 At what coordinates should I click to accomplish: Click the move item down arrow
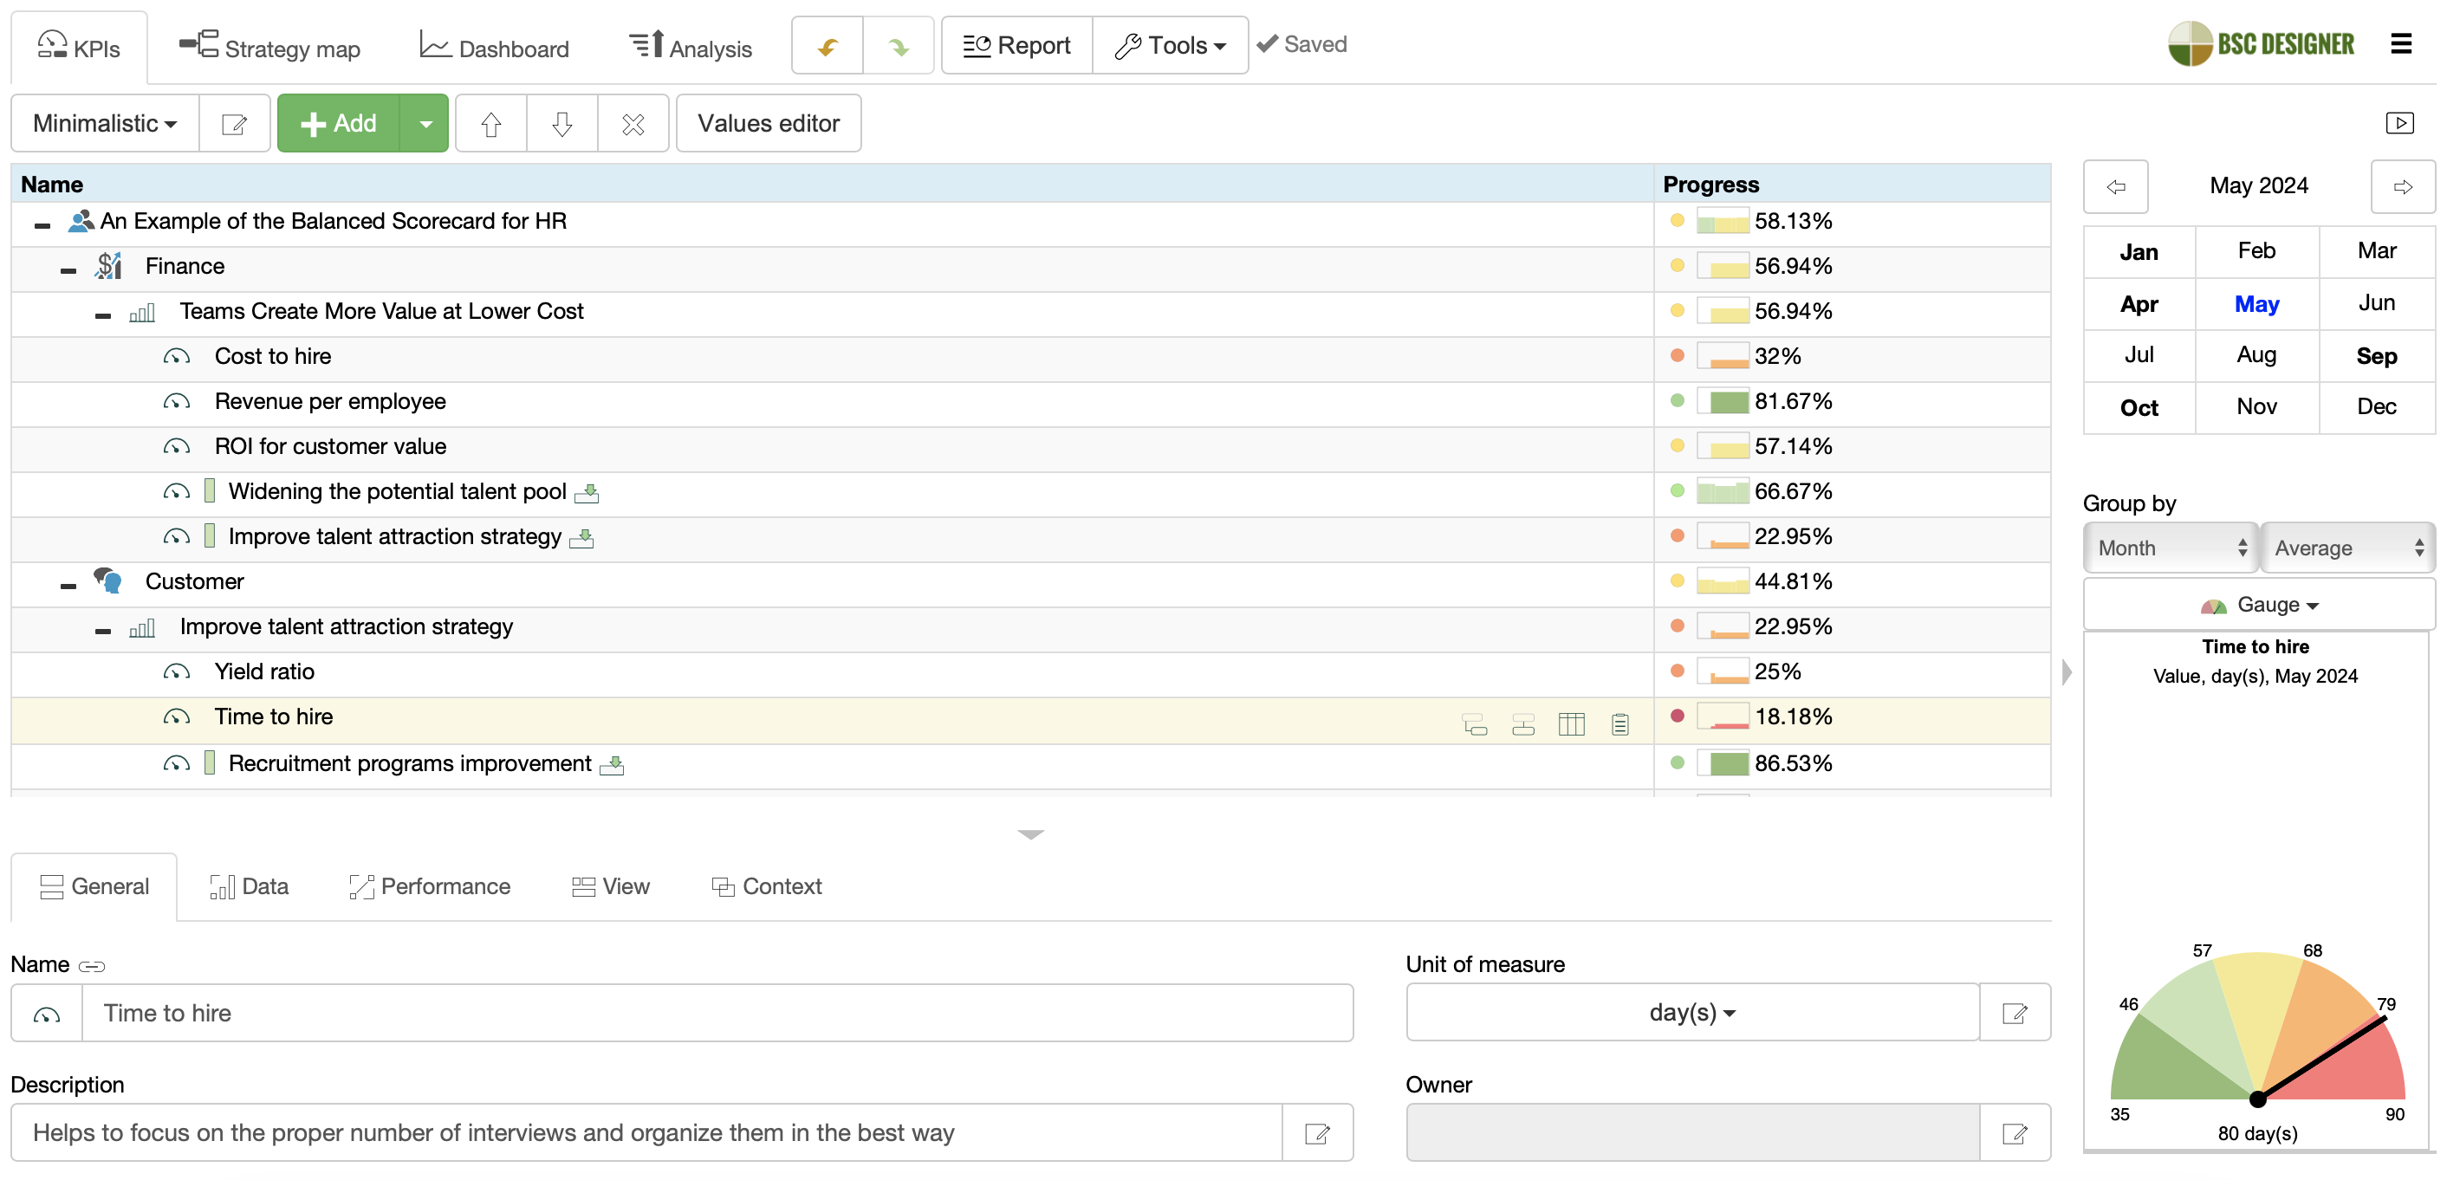pos(561,124)
